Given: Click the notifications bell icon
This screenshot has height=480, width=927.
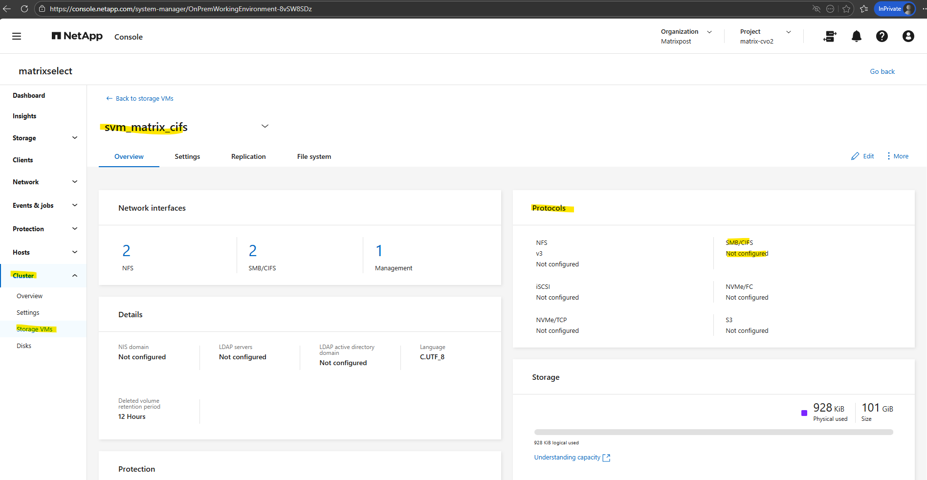Looking at the screenshot, I should coord(856,36).
